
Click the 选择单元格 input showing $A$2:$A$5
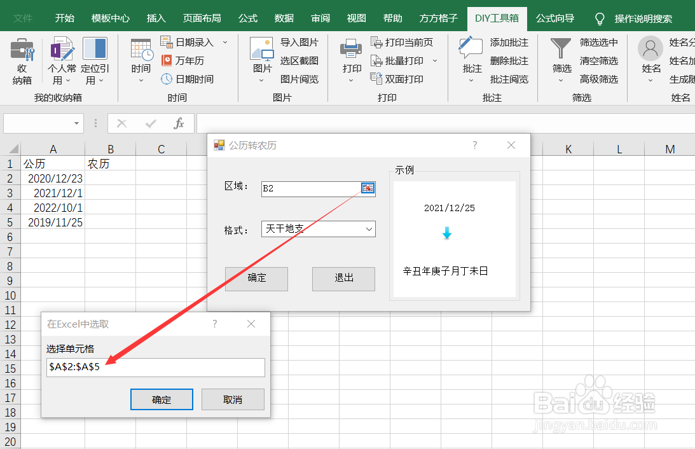click(x=156, y=368)
